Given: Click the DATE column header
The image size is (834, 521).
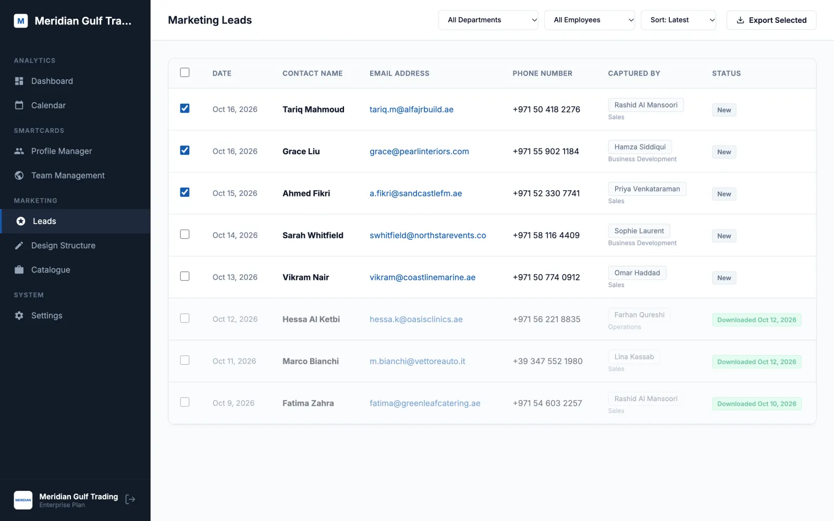Looking at the screenshot, I should click(x=222, y=73).
